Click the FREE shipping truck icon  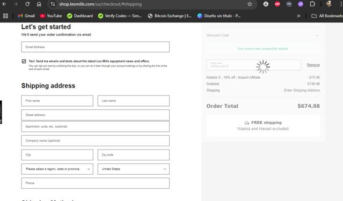[x=247, y=123]
